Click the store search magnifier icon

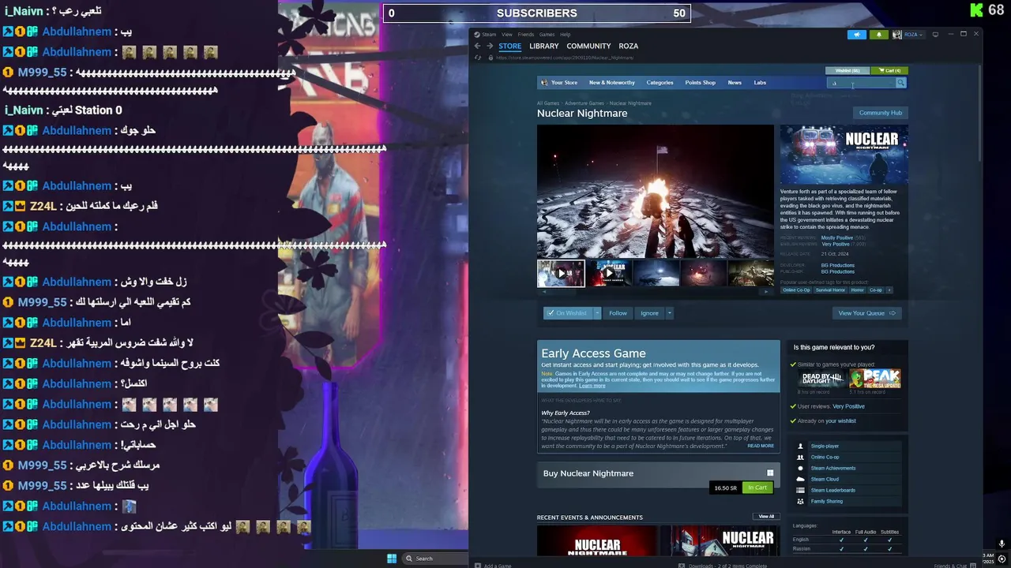(900, 83)
